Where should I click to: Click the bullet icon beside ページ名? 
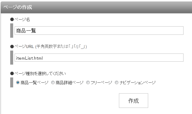(x=12, y=20)
